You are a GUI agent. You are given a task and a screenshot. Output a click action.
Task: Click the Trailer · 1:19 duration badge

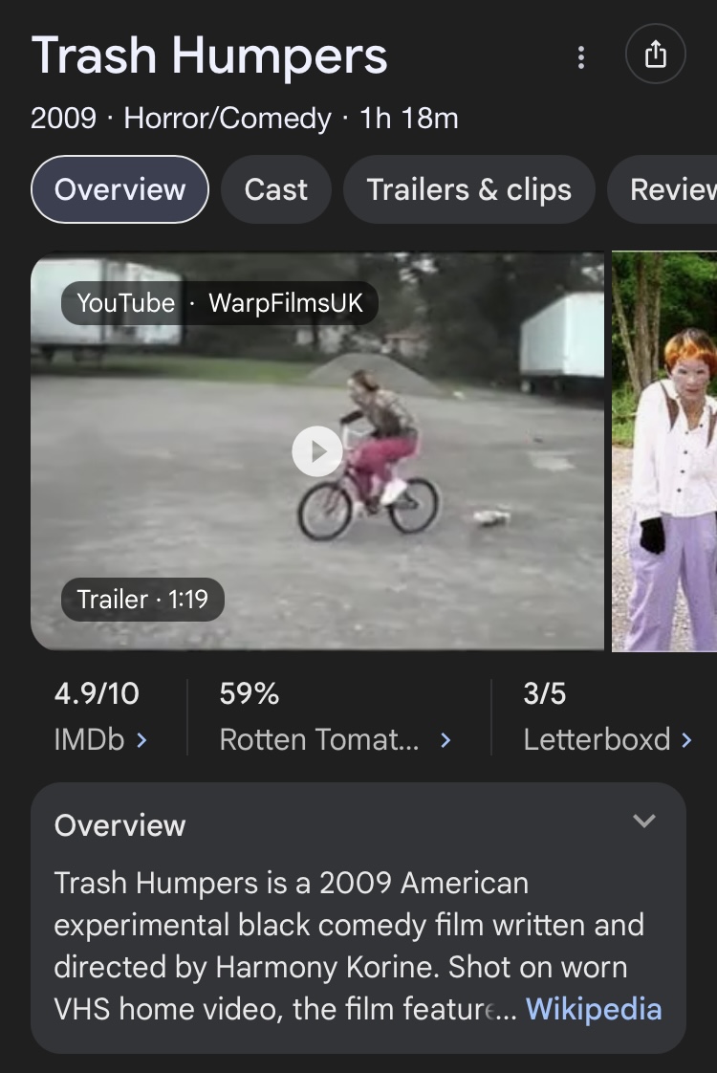coord(142,600)
